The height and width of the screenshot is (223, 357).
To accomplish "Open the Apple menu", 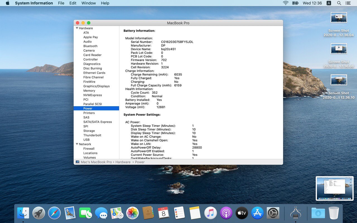I will point(8,3).
